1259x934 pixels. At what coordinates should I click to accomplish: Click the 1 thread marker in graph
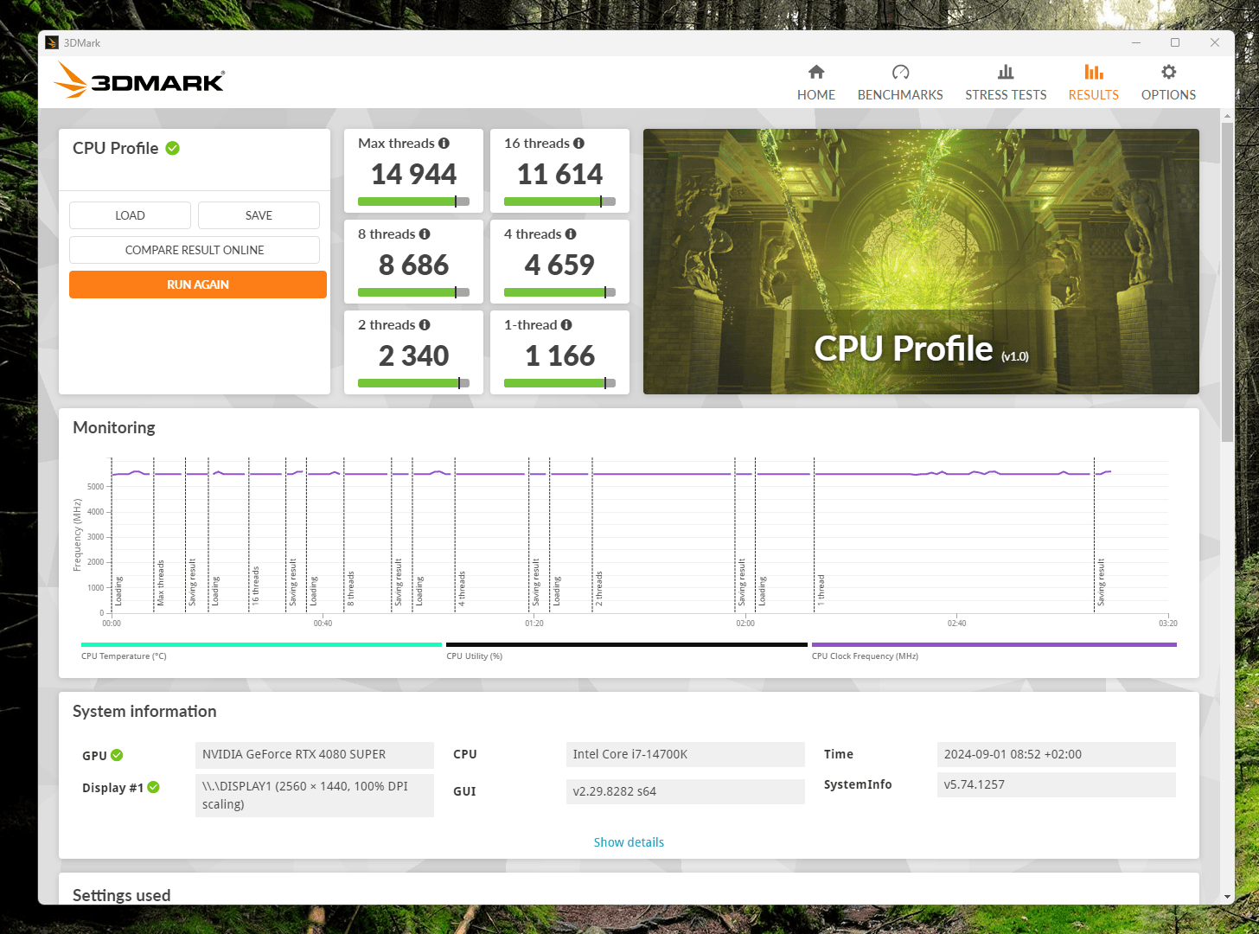click(821, 590)
